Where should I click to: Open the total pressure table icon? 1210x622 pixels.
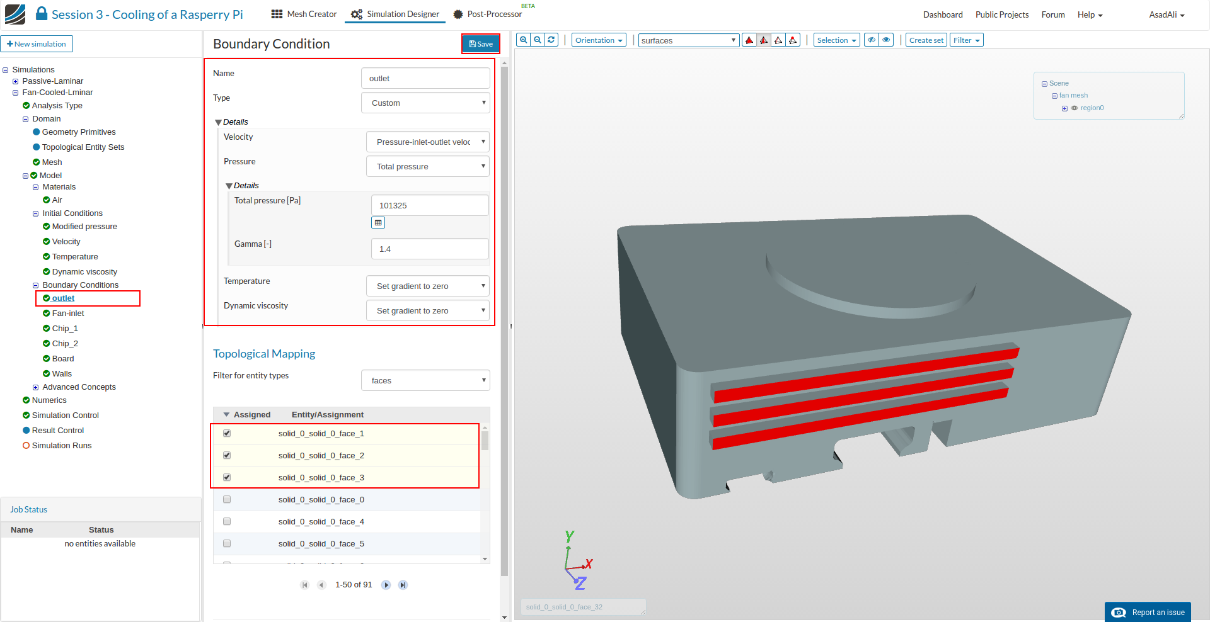pyautogui.click(x=378, y=223)
